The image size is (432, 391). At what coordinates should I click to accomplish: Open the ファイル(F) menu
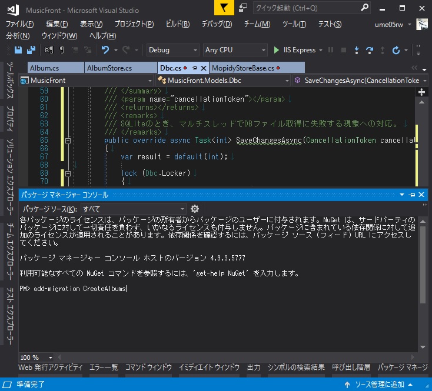pyautogui.click(x=20, y=24)
